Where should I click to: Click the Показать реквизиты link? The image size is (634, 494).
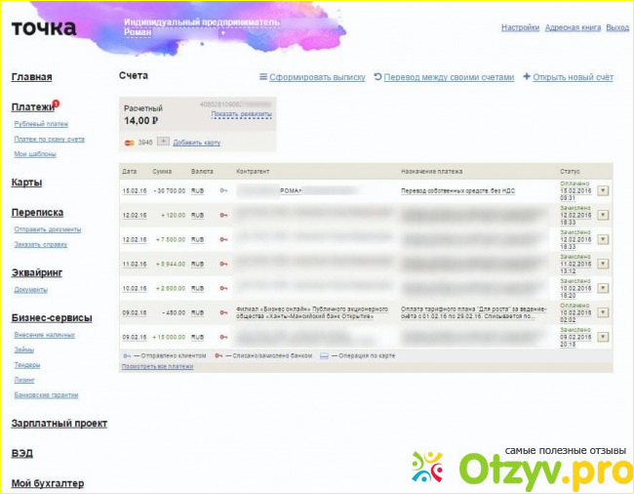point(241,114)
